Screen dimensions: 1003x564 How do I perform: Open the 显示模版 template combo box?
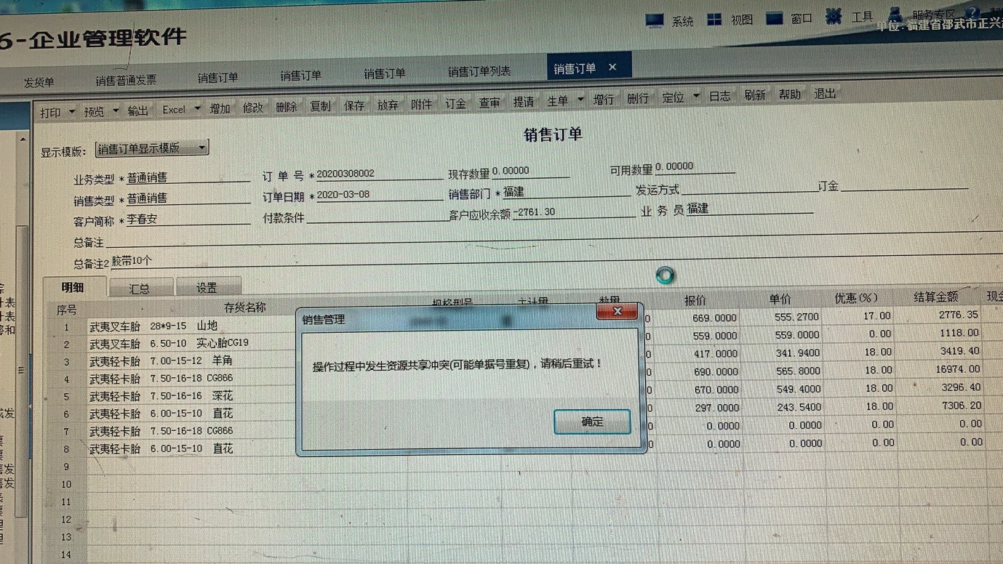click(152, 148)
